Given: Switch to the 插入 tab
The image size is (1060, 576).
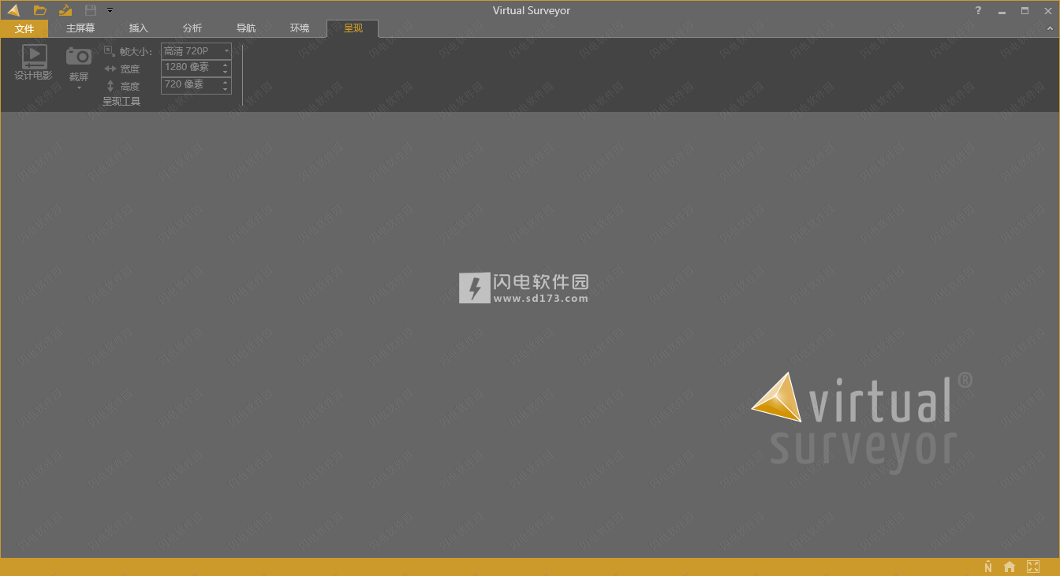Looking at the screenshot, I should (x=139, y=28).
